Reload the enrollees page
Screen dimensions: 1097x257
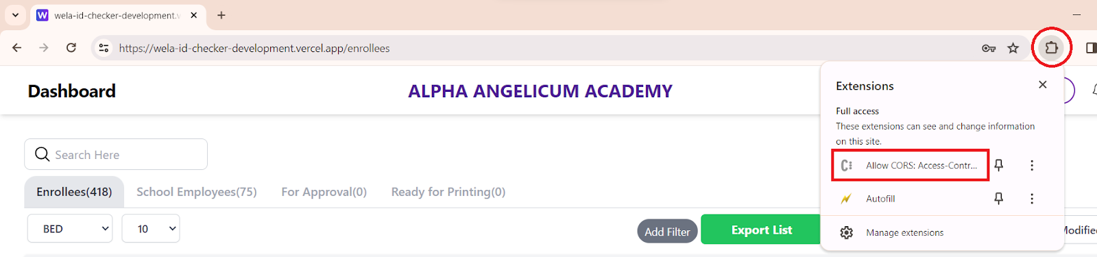point(71,48)
